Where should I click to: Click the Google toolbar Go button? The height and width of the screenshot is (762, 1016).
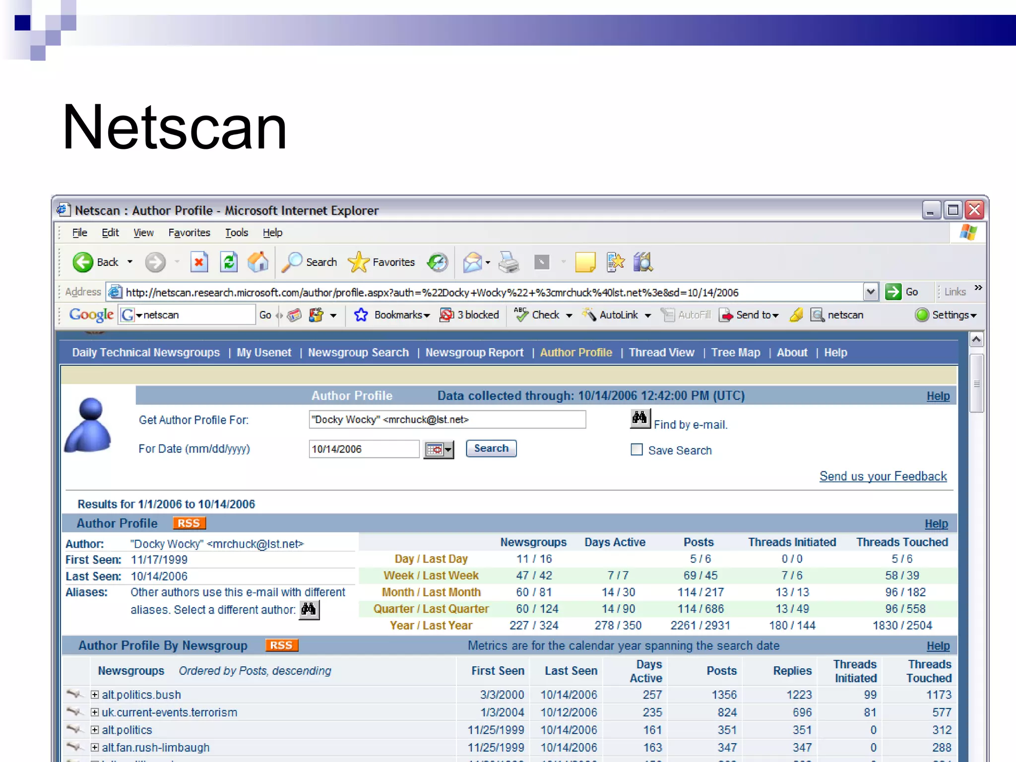[265, 315]
